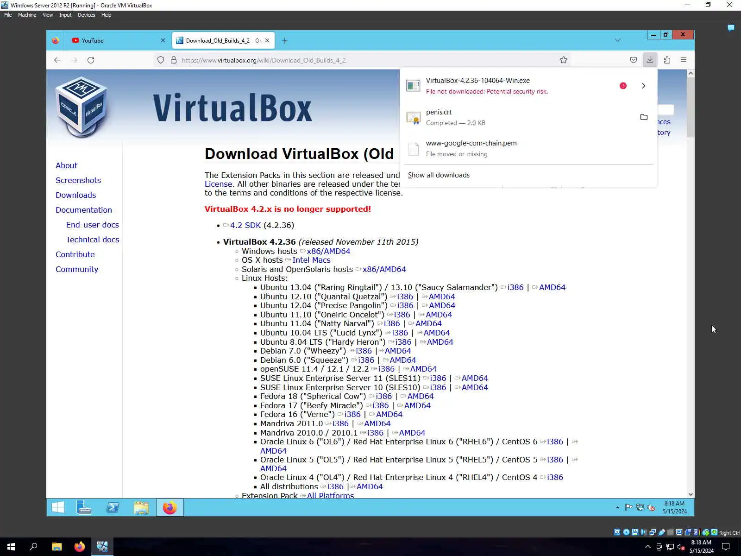Viewport: 741px width, 556px height.
Task: Open guest Windows Server Start button
Action: coord(58,508)
